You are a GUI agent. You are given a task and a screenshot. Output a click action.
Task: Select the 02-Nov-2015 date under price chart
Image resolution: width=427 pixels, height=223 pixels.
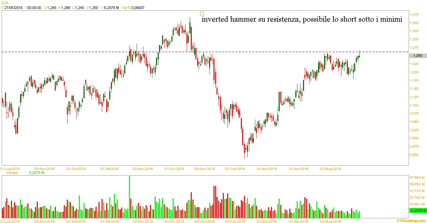[x=143, y=169]
